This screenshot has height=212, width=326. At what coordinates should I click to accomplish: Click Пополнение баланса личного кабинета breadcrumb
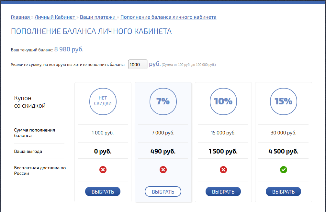click(168, 17)
